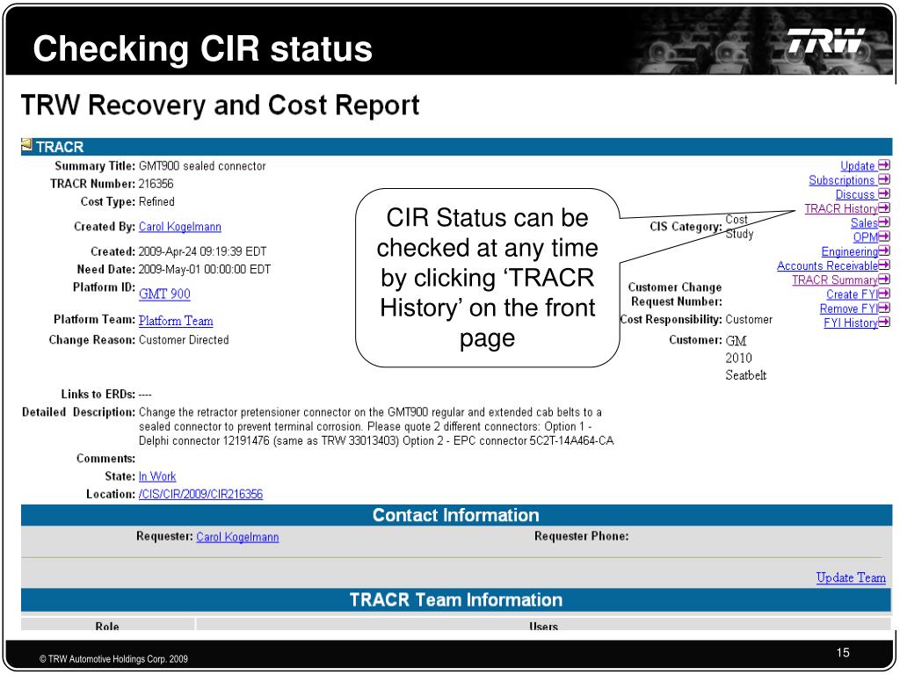Click the TRACR Team Information section header
The image size is (900, 675).
point(456,599)
